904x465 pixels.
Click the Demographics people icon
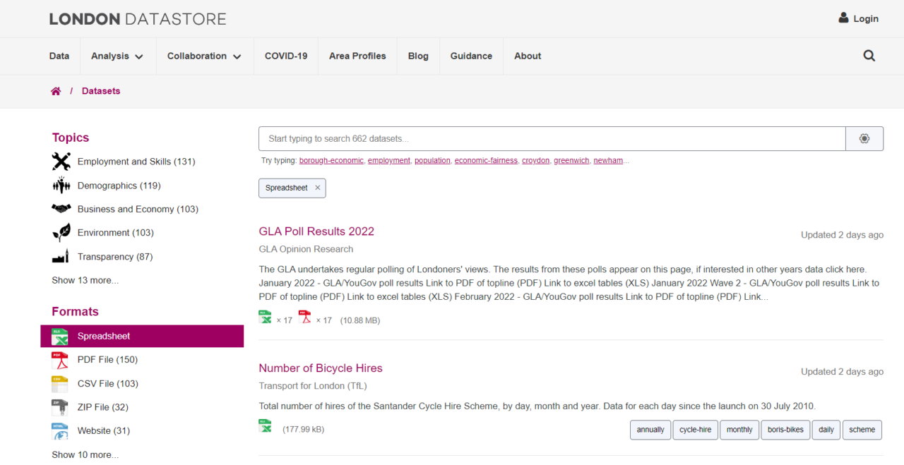point(61,185)
